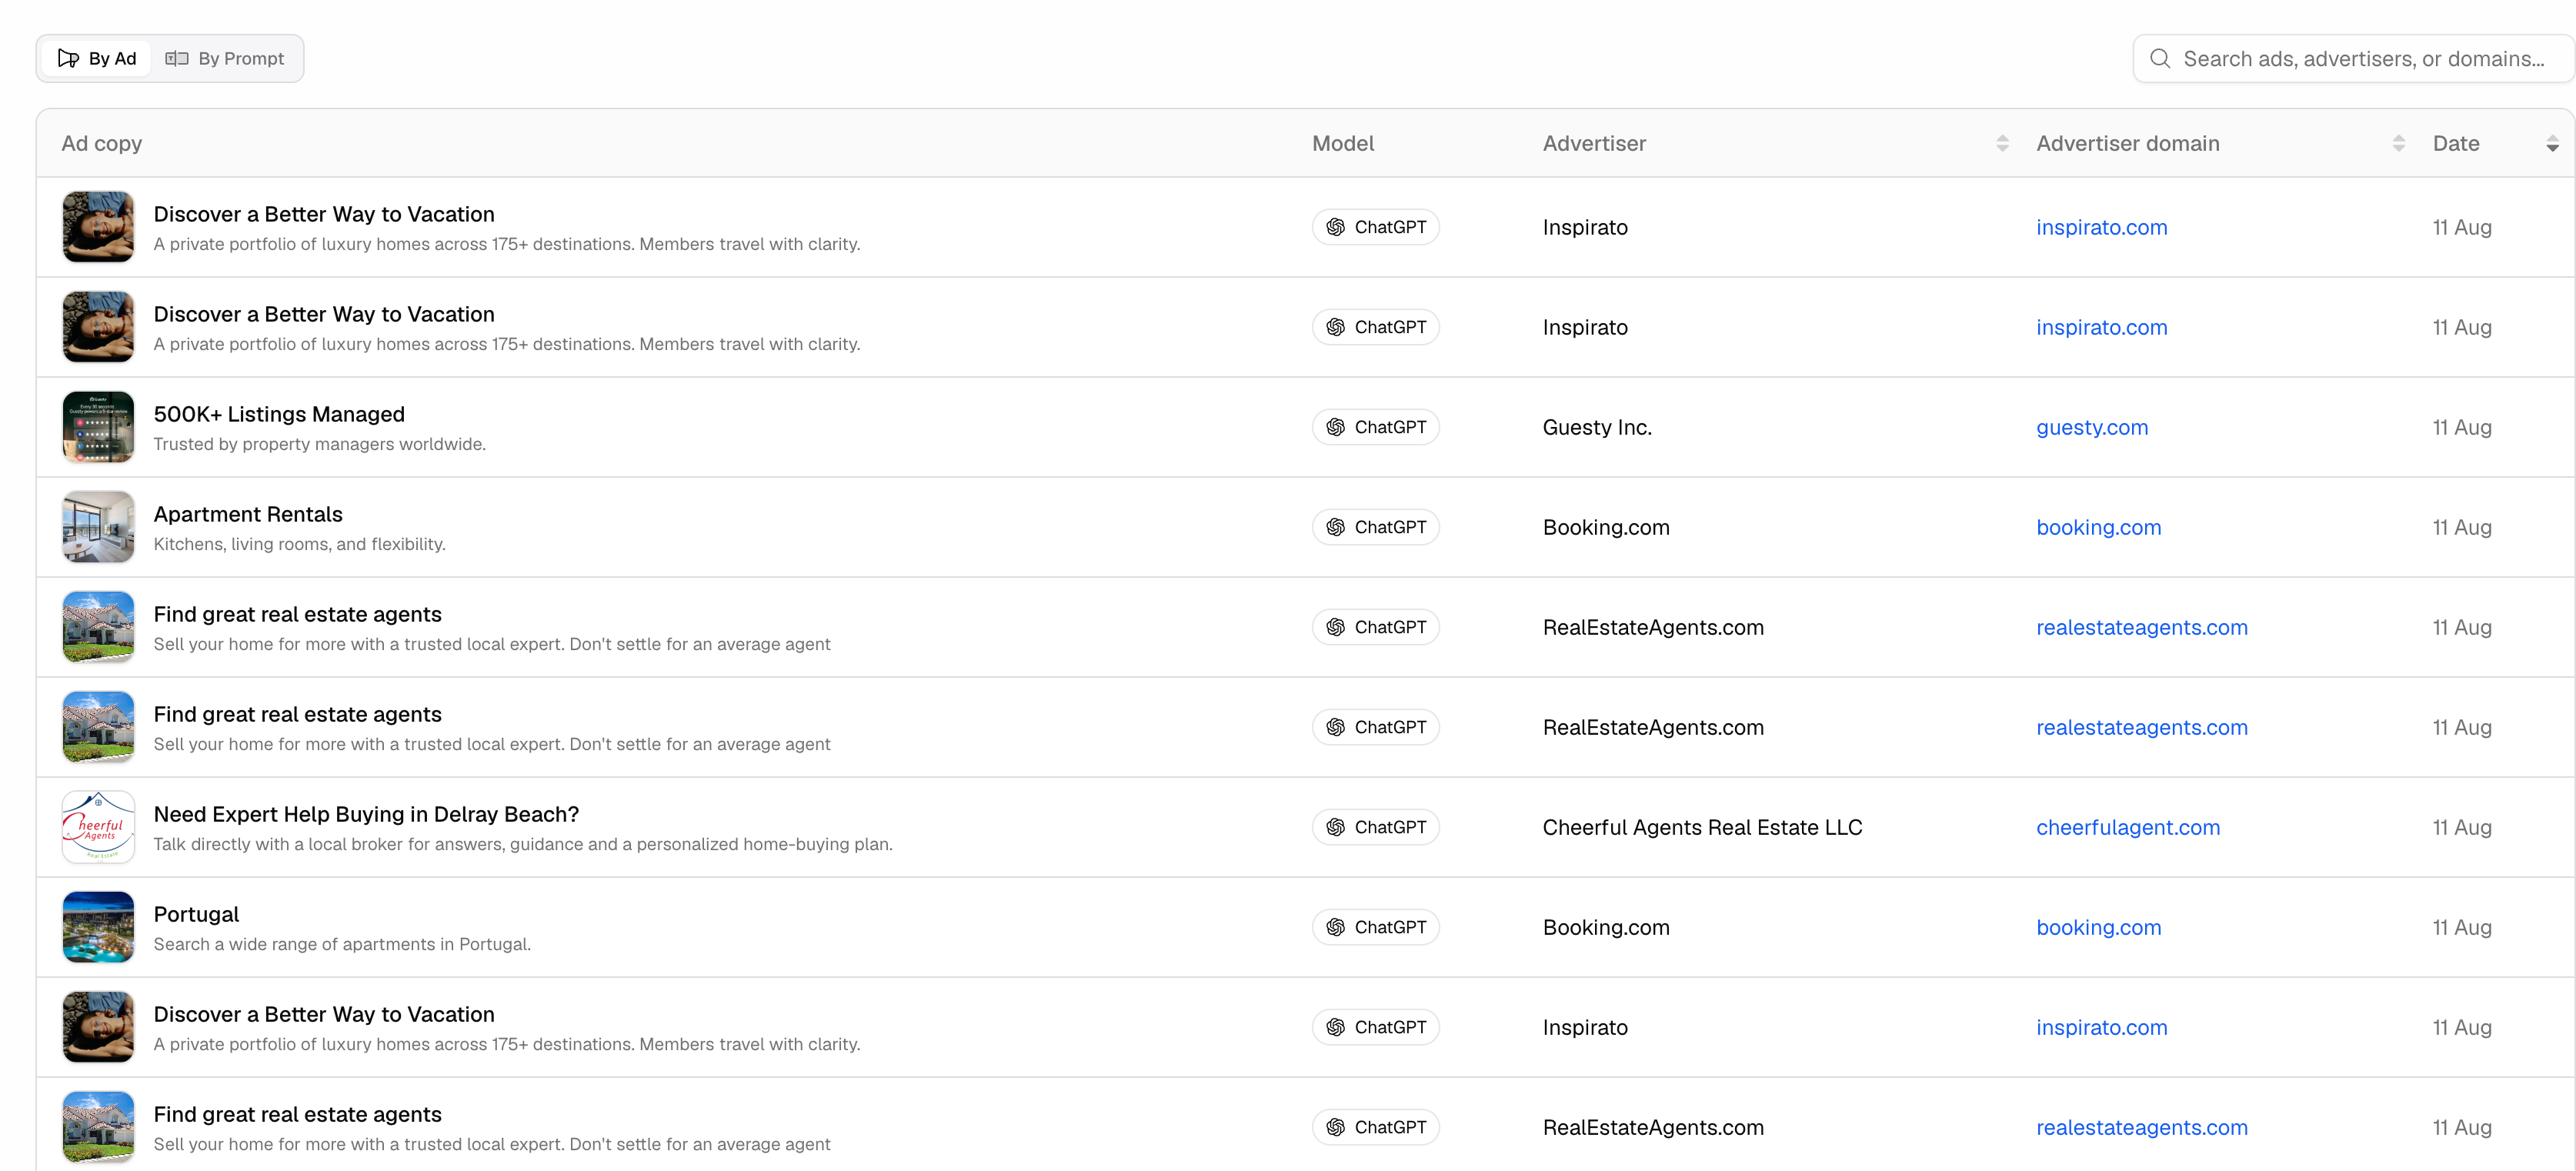
Task: Click the 11 Aug date in Portugal row
Action: click(x=2462, y=927)
